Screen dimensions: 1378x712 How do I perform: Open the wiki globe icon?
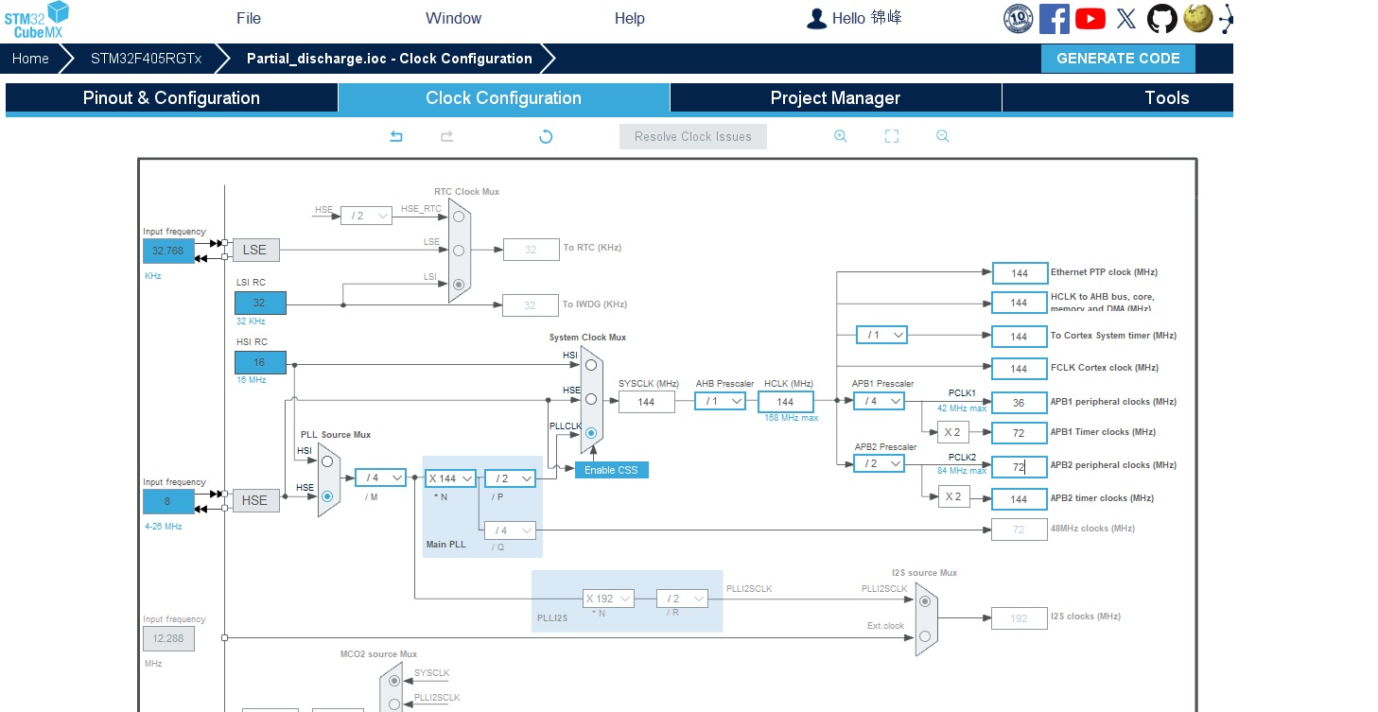(1197, 19)
